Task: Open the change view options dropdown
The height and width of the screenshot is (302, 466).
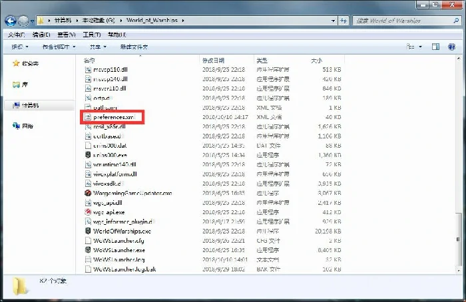Action: tap(420, 47)
